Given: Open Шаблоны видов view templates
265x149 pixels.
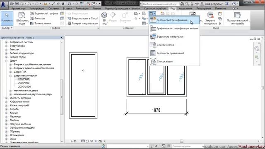Looking at the screenshot, I should point(22,19).
